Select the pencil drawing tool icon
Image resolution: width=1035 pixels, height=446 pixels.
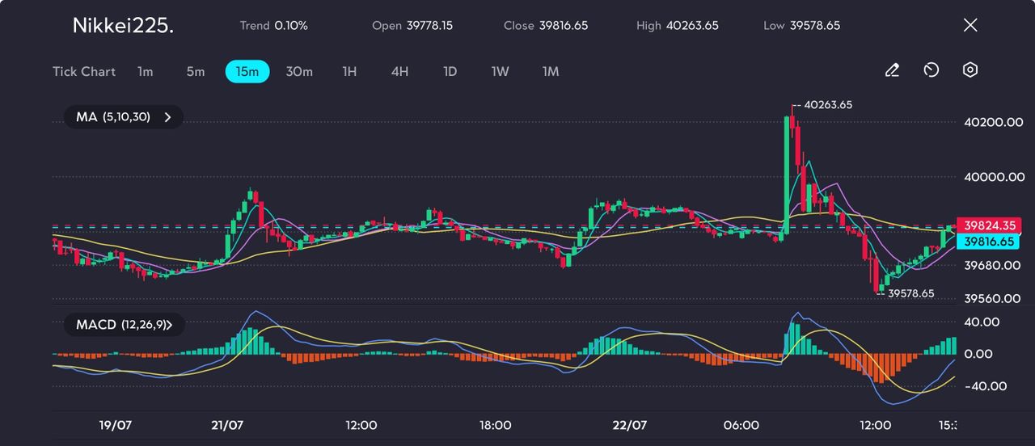point(892,71)
